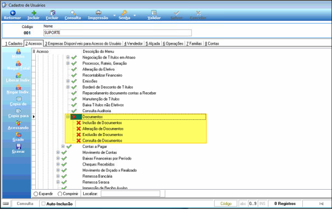Select the Expandir radio button

36,194
